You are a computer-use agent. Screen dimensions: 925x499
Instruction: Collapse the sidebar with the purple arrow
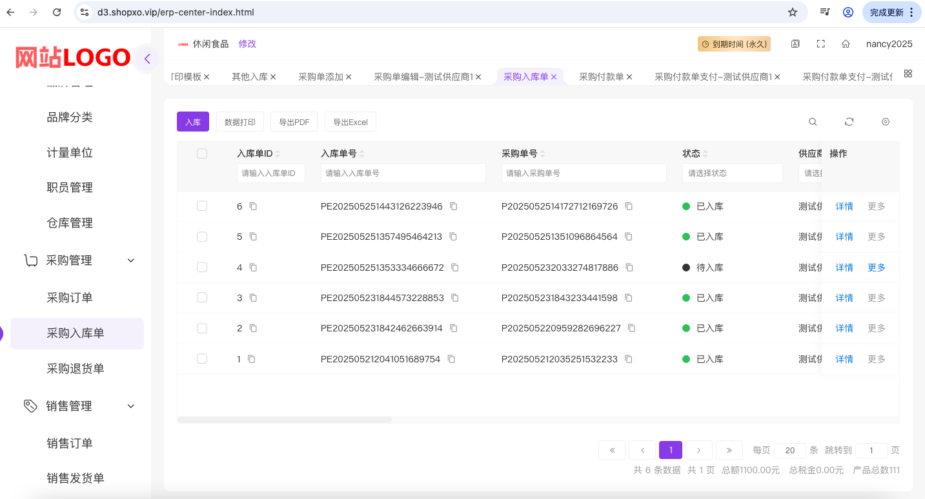[147, 59]
